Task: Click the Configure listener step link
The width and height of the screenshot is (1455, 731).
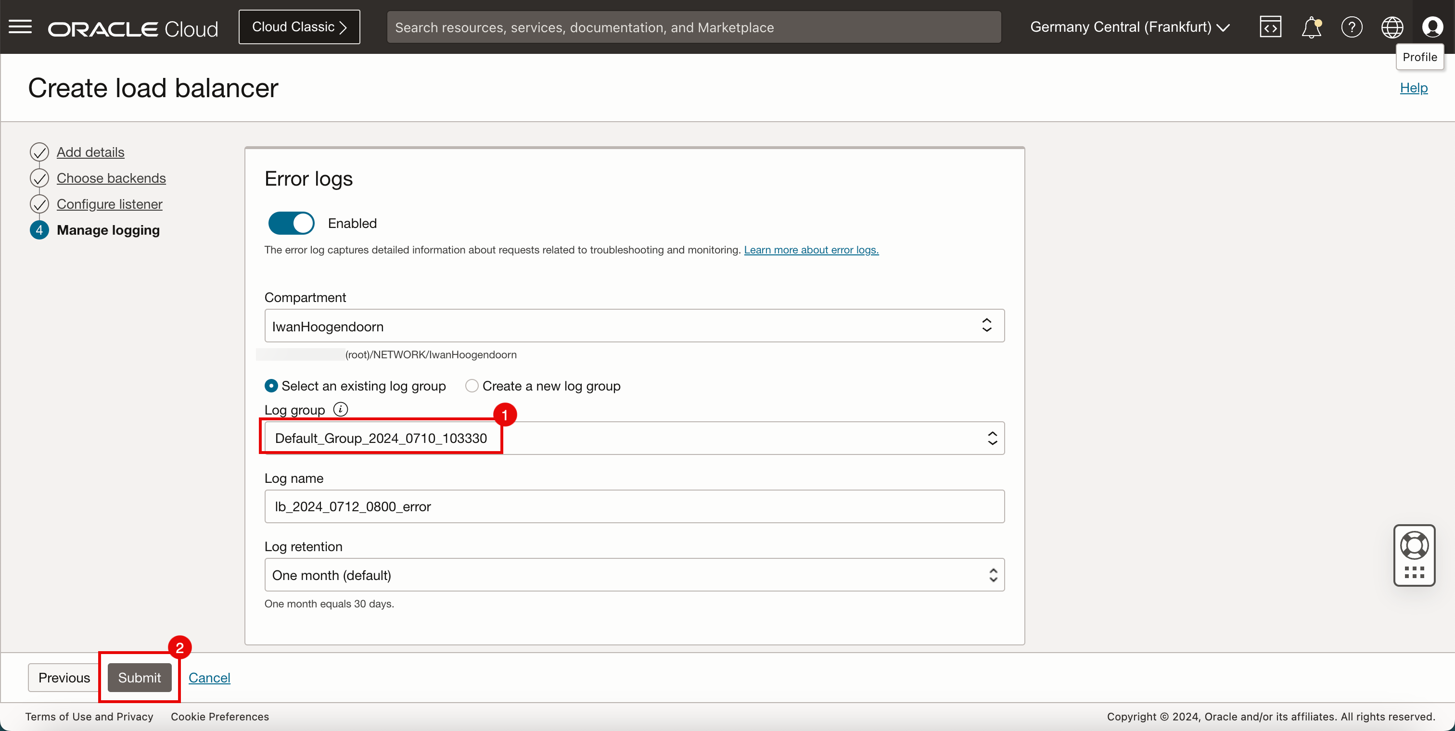Action: tap(109, 203)
